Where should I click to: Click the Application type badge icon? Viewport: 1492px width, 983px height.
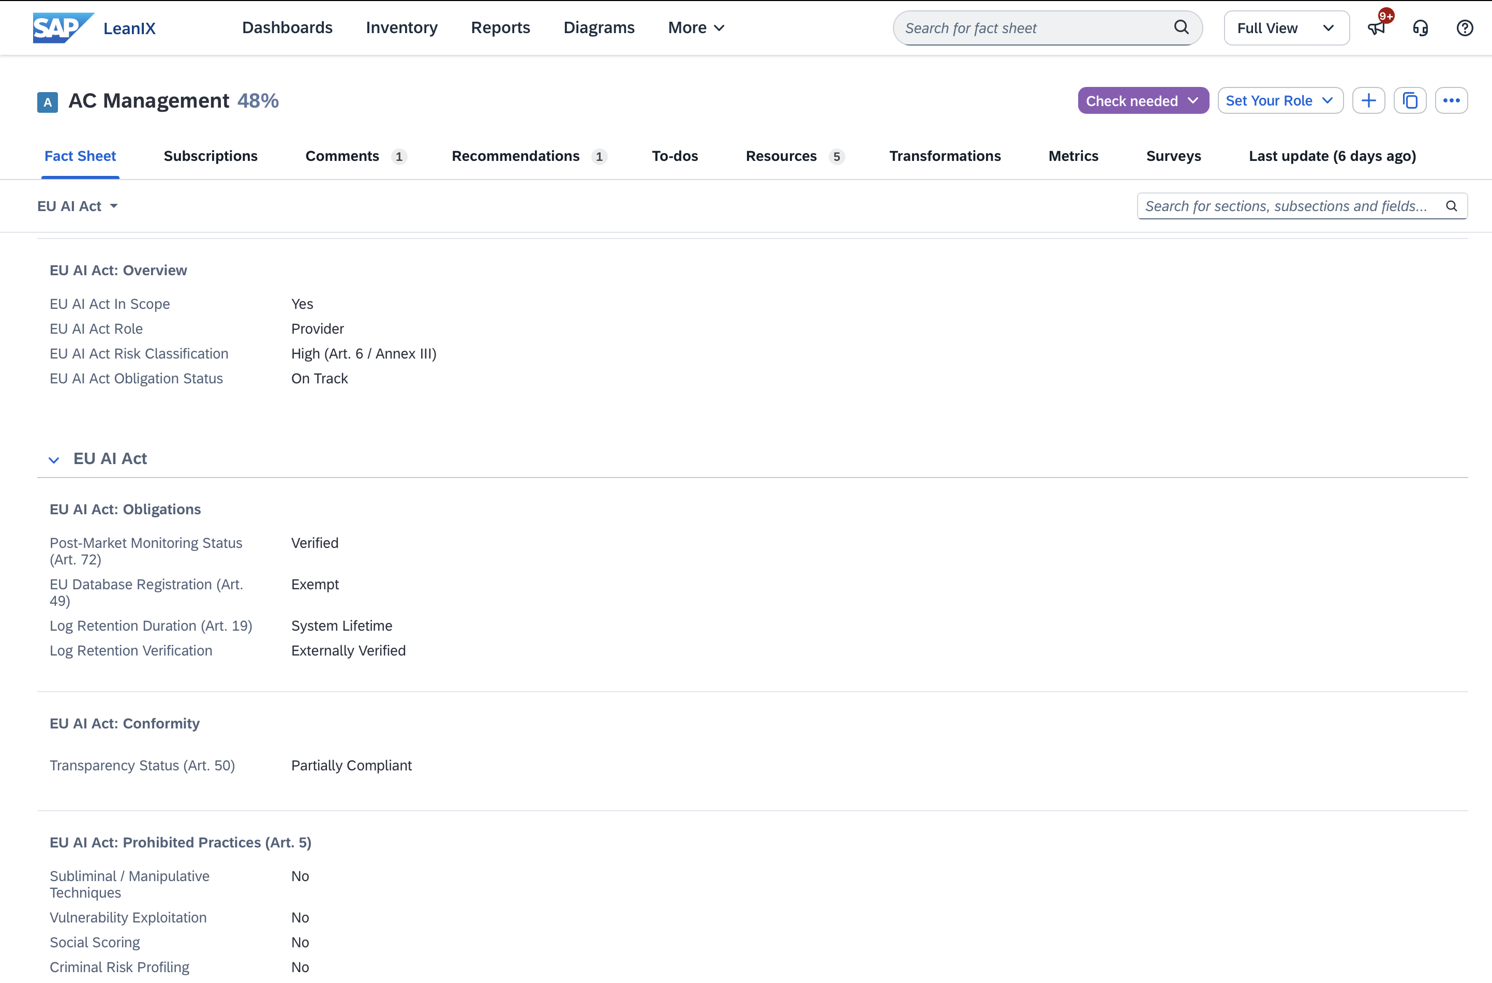coord(48,102)
